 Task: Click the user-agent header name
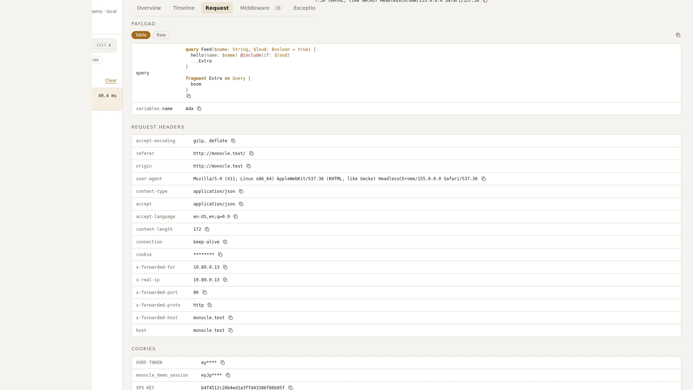click(x=149, y=179)
